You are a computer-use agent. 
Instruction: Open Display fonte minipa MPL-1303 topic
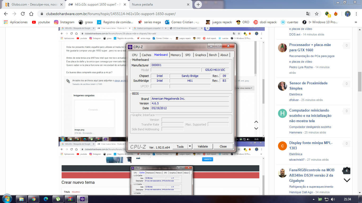click(x=311, y=145)
